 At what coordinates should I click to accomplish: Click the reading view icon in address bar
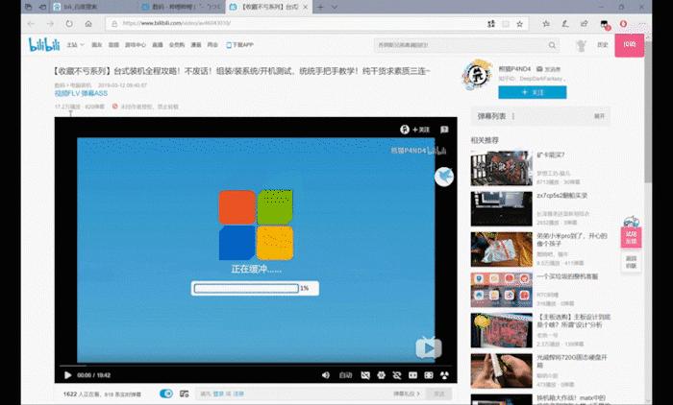(x=506, y=24)
